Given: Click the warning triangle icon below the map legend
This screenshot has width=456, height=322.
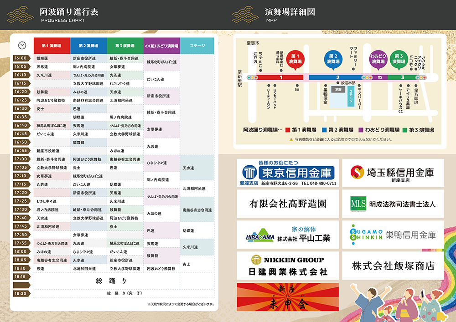Looking at the screenshot, I should (x=291, y=139).
